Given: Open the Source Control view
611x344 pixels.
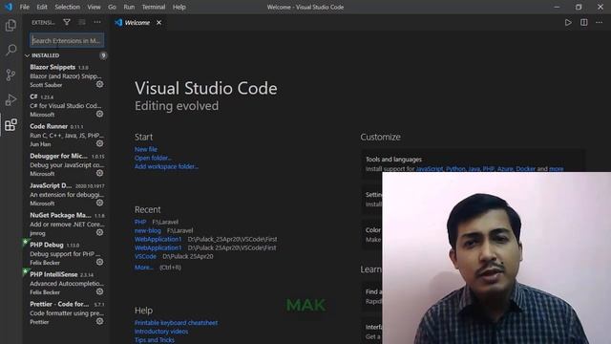Looking at the screenshot, I should (11, 75).
